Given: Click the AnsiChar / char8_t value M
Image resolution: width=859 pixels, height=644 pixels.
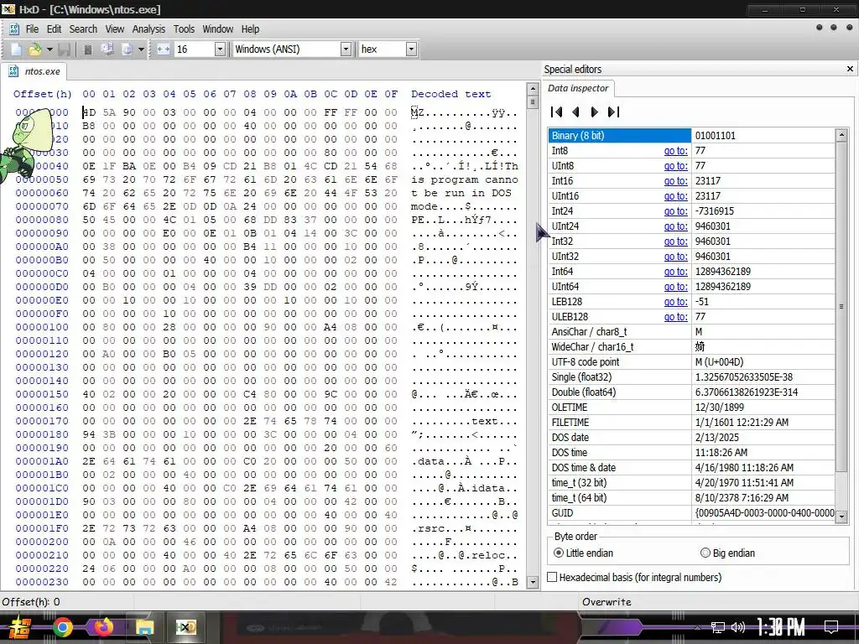Looking at the screenshot, I should pyautogui.click(x=699, y=332).
